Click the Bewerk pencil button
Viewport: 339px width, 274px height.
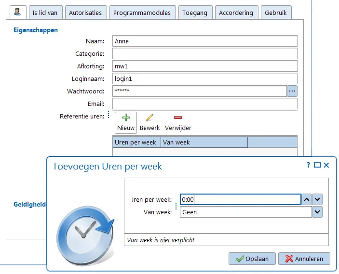149,123
